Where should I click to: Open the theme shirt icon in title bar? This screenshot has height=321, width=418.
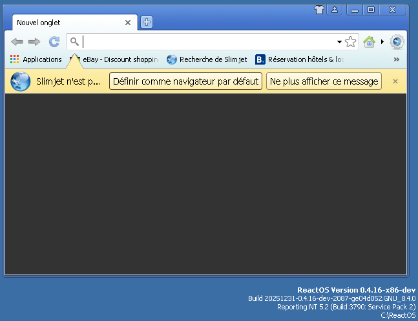click(x=319, y=10)
